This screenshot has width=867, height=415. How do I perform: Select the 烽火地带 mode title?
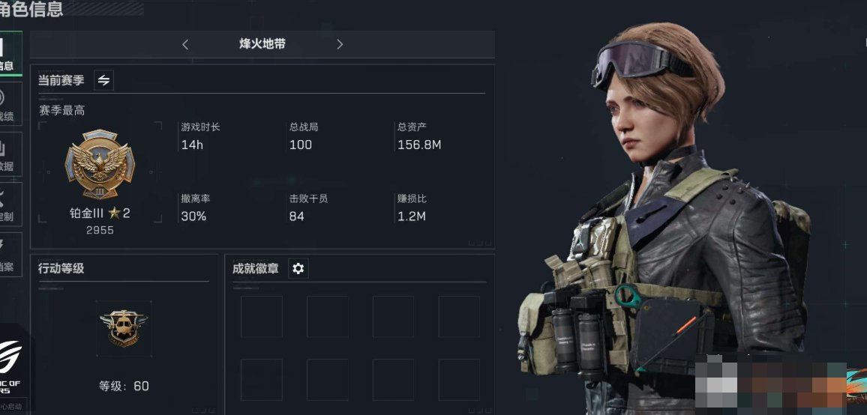pyautogui.click(x=262, y=44)
